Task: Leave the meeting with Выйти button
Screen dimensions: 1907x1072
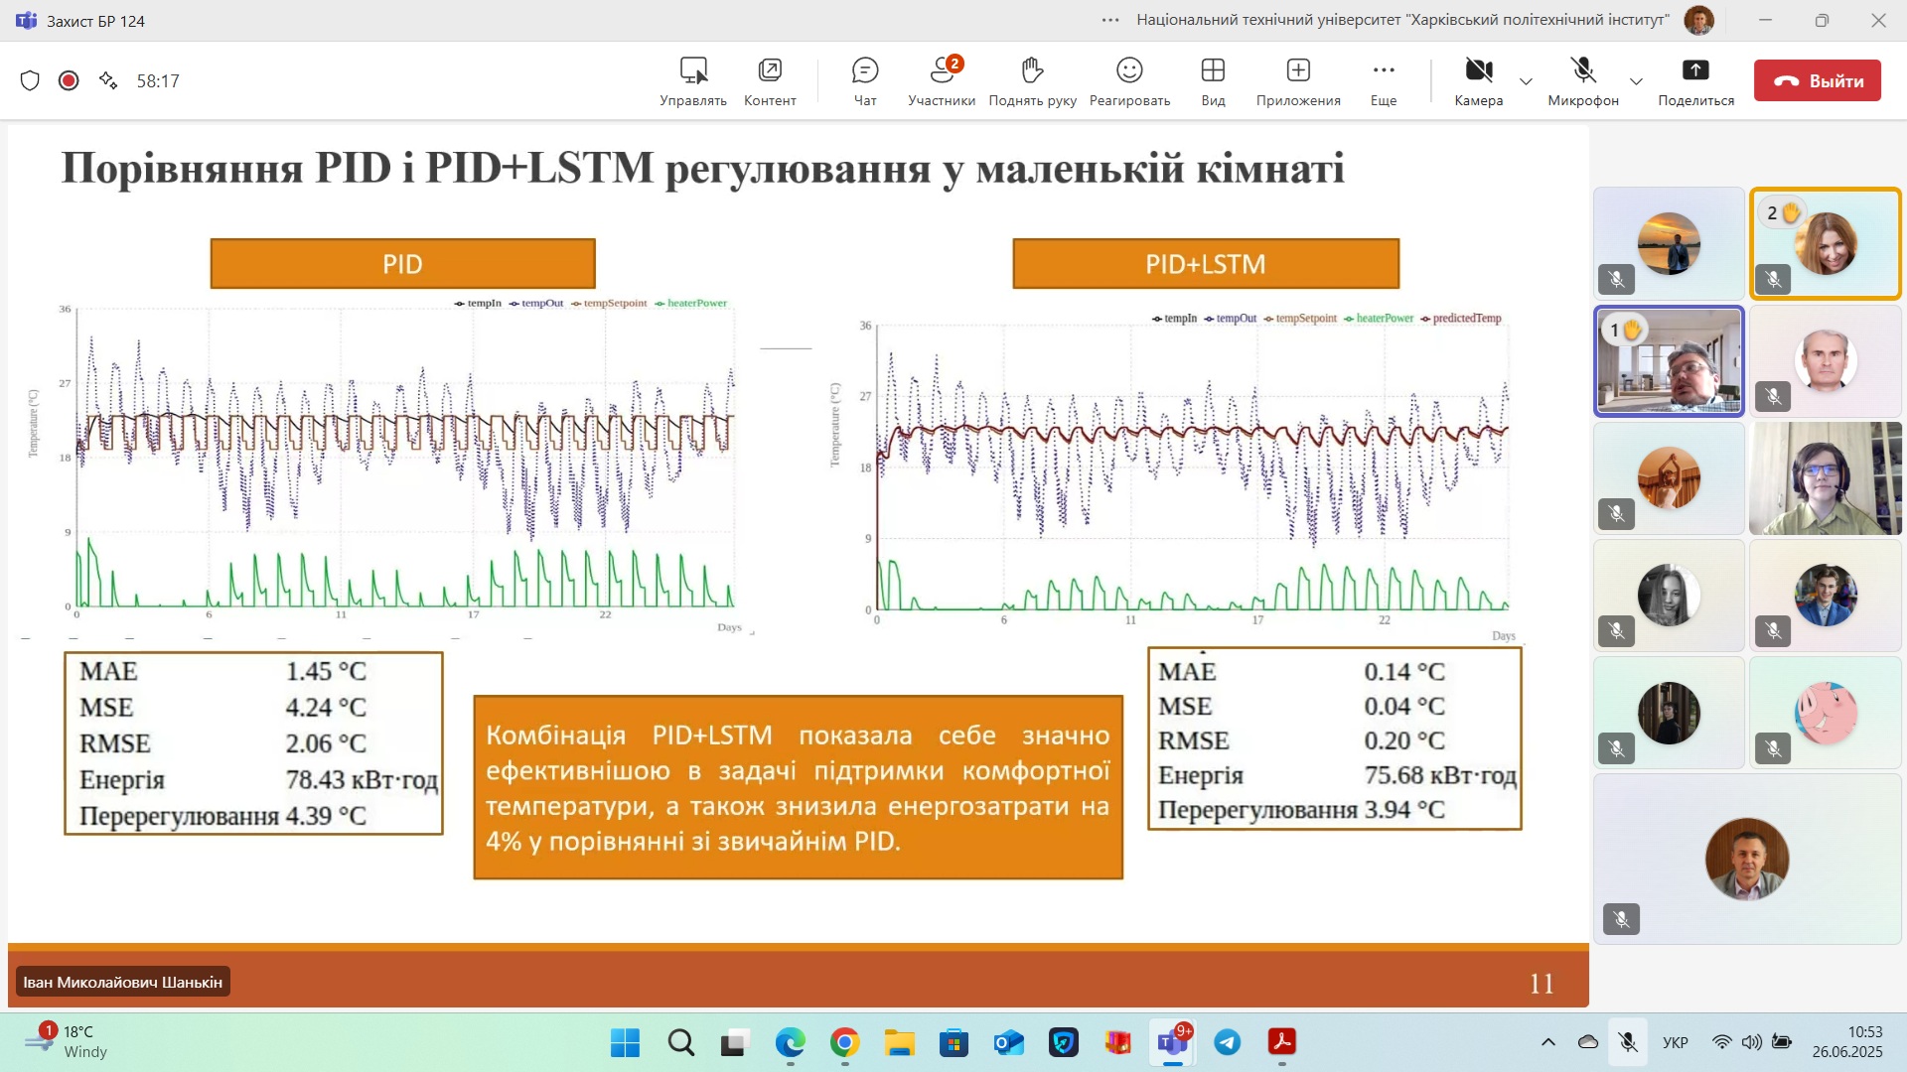Action: [1817, 80]
